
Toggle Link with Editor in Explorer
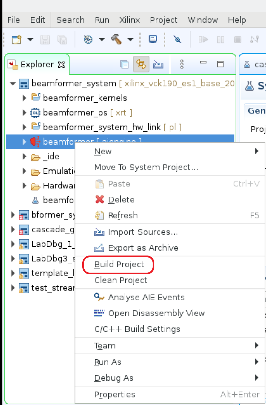141,64
